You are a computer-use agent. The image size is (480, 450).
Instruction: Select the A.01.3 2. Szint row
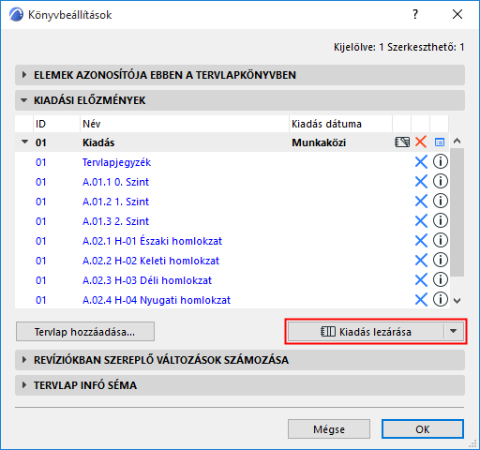(x=232, y=221)
